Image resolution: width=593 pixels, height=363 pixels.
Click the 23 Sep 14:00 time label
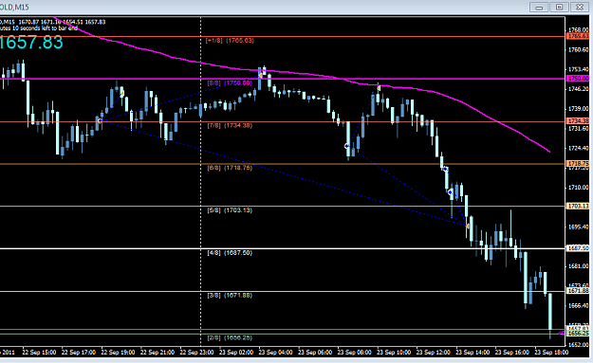[x=473, y=352]
